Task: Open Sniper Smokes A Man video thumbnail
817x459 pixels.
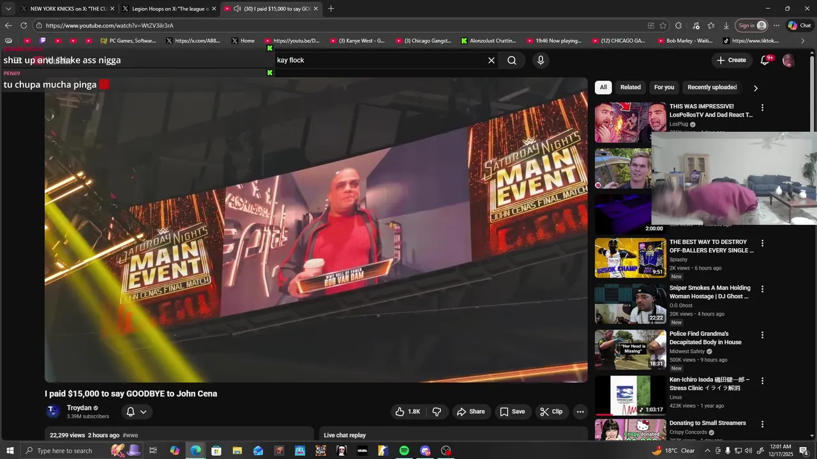Action: 631,304
